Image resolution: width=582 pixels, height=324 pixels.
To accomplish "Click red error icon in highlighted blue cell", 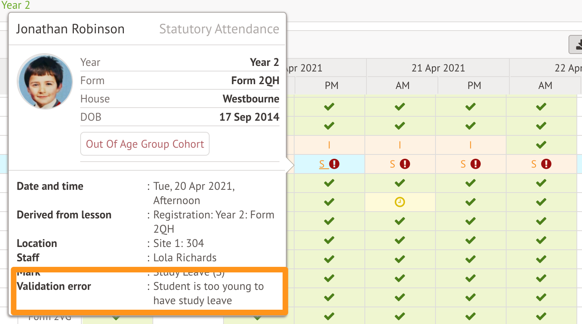I will click(334, 164).
